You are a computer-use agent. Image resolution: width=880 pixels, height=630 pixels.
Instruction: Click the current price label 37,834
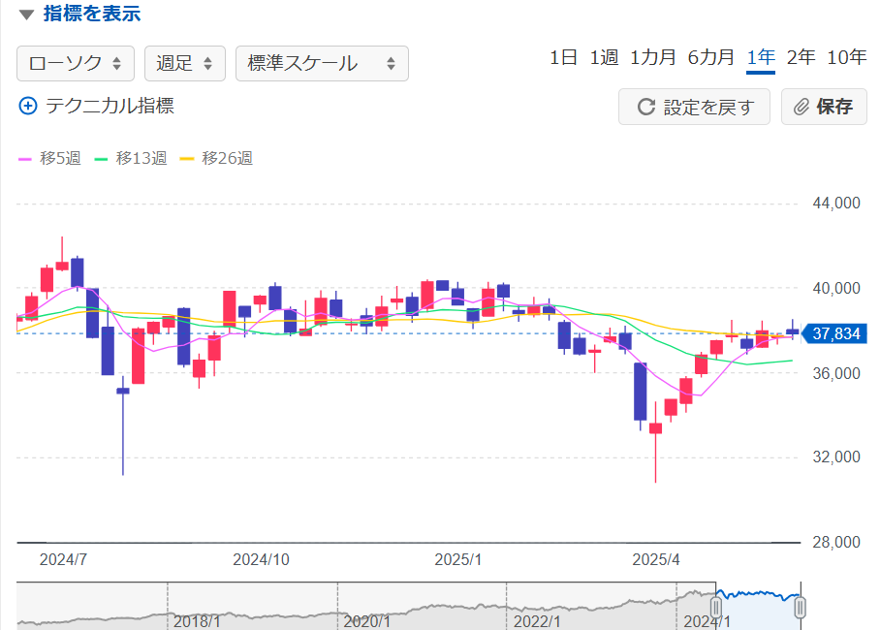point(834,333)
